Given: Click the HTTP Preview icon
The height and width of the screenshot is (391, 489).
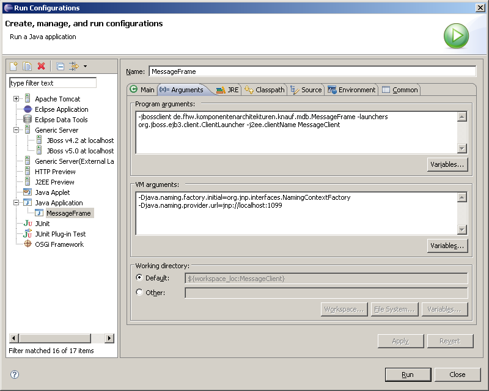Looking at the screenshot, I should point(28,171).
